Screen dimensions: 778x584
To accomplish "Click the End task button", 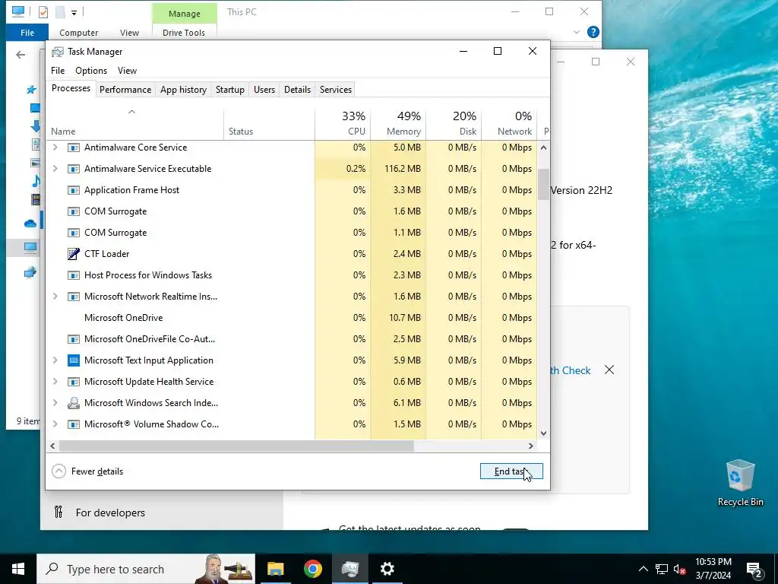I will [511, 471].
